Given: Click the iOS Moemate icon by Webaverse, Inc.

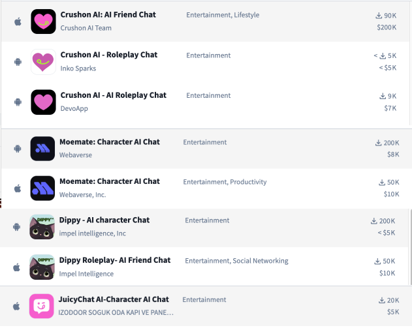Looking at the screenshot, I should click(43, 188).
